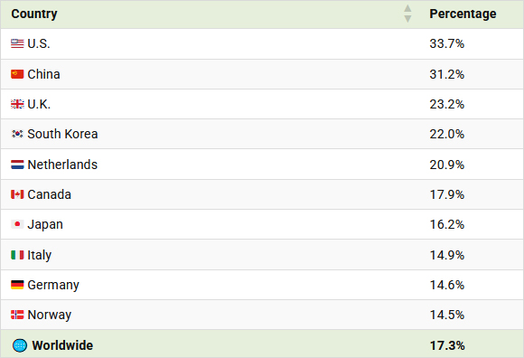The image size is (524, 358).
Task: Sort ascending with the up arrow
Action: pyautogui.click(x=407, y=8)
